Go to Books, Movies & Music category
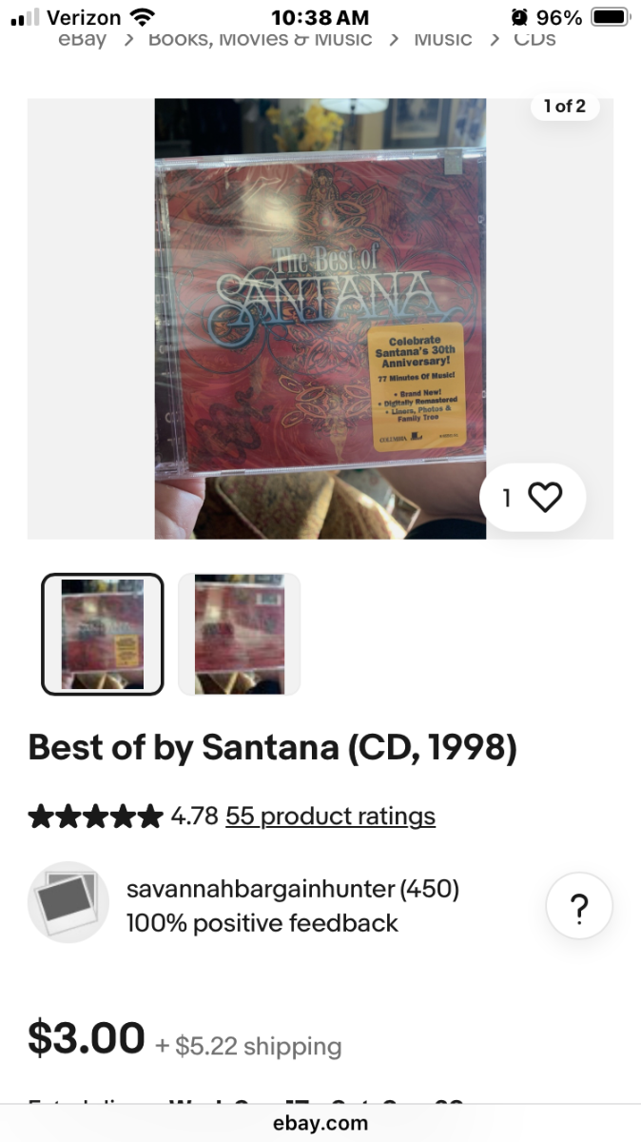This screenshot has width=641, height=1142. (x=260, y=39)
